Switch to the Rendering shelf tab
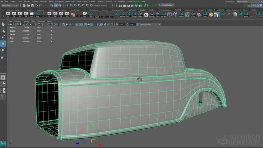 pyautogui.click(x=74, y=10)
